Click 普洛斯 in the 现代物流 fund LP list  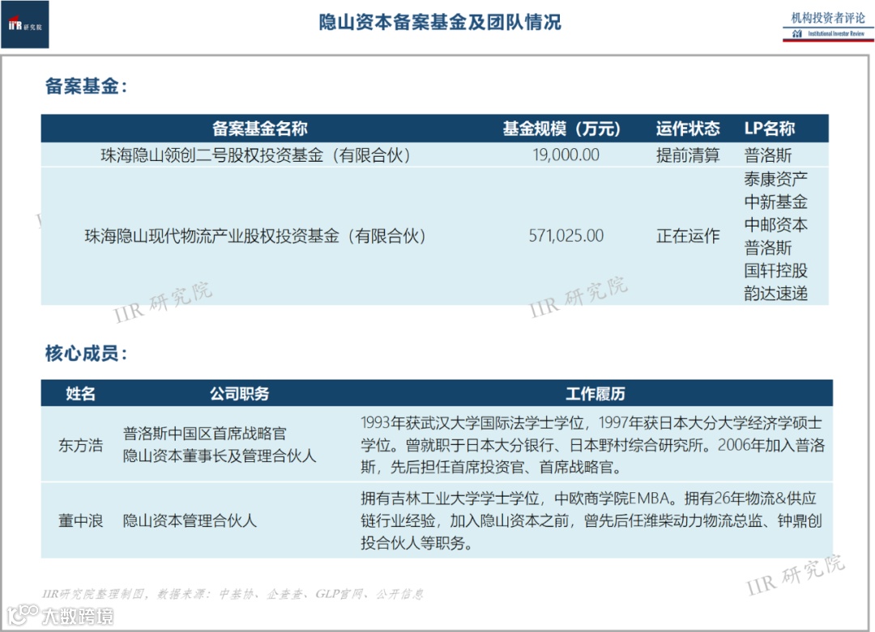pyautogui.click(x=768, y=248)
